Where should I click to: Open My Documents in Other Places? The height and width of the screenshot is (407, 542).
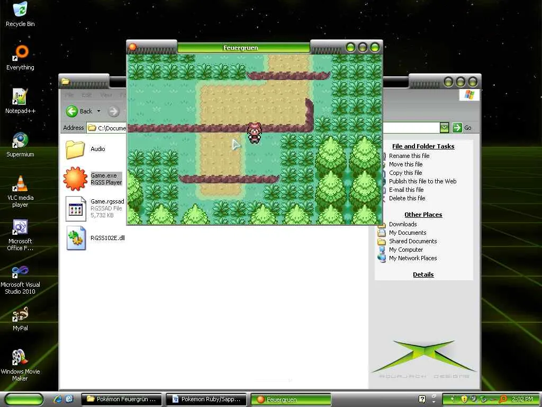point(408,233)
